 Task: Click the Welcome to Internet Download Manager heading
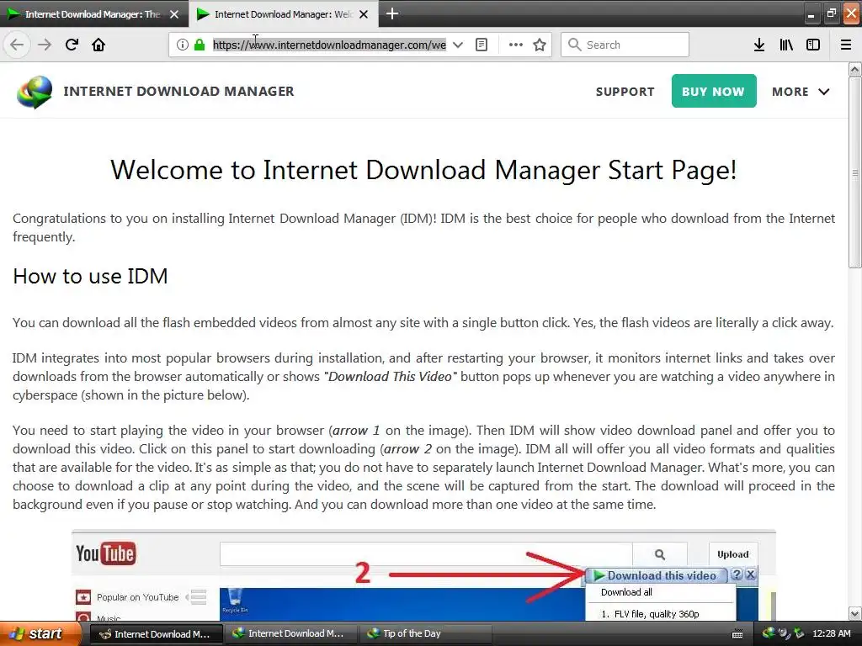point(423,170)
